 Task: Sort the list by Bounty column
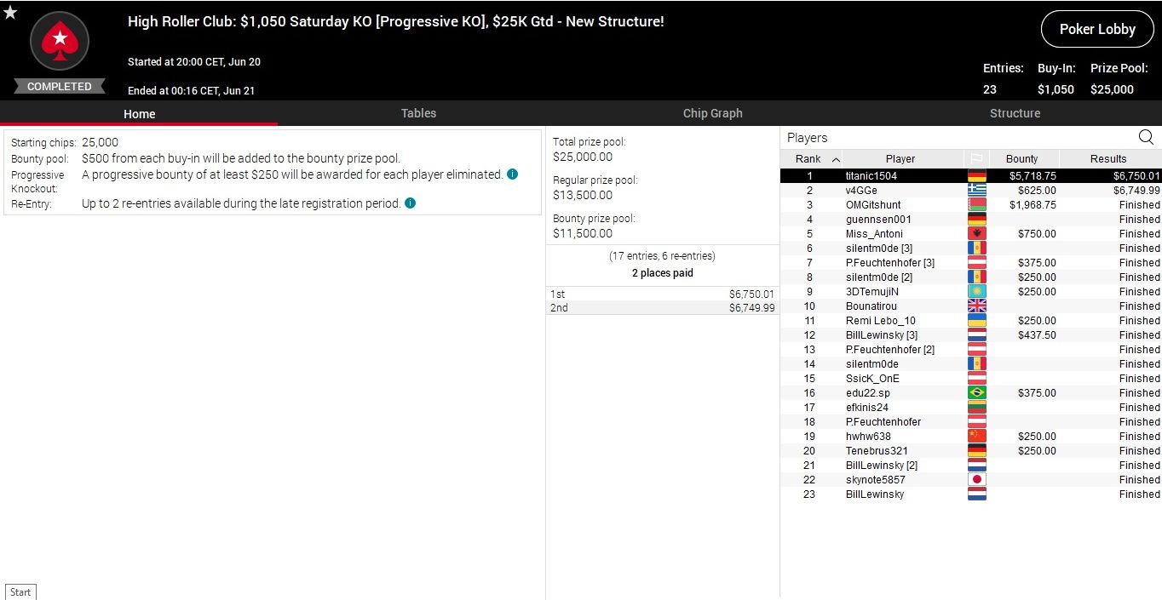tap(1021, 159)
